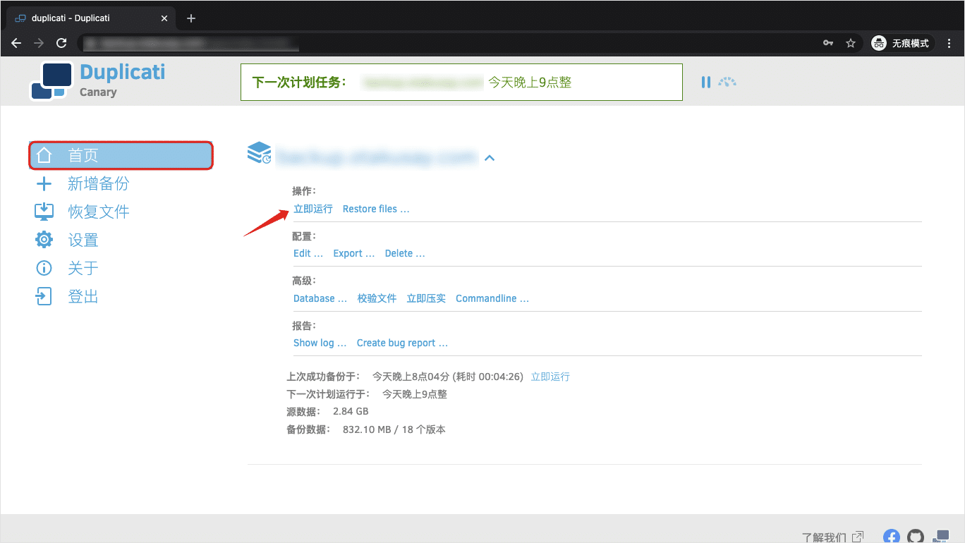This screenshot has height=543, width=965.
Task: Open the 设置 settings menu item
Action: (67, 240)
